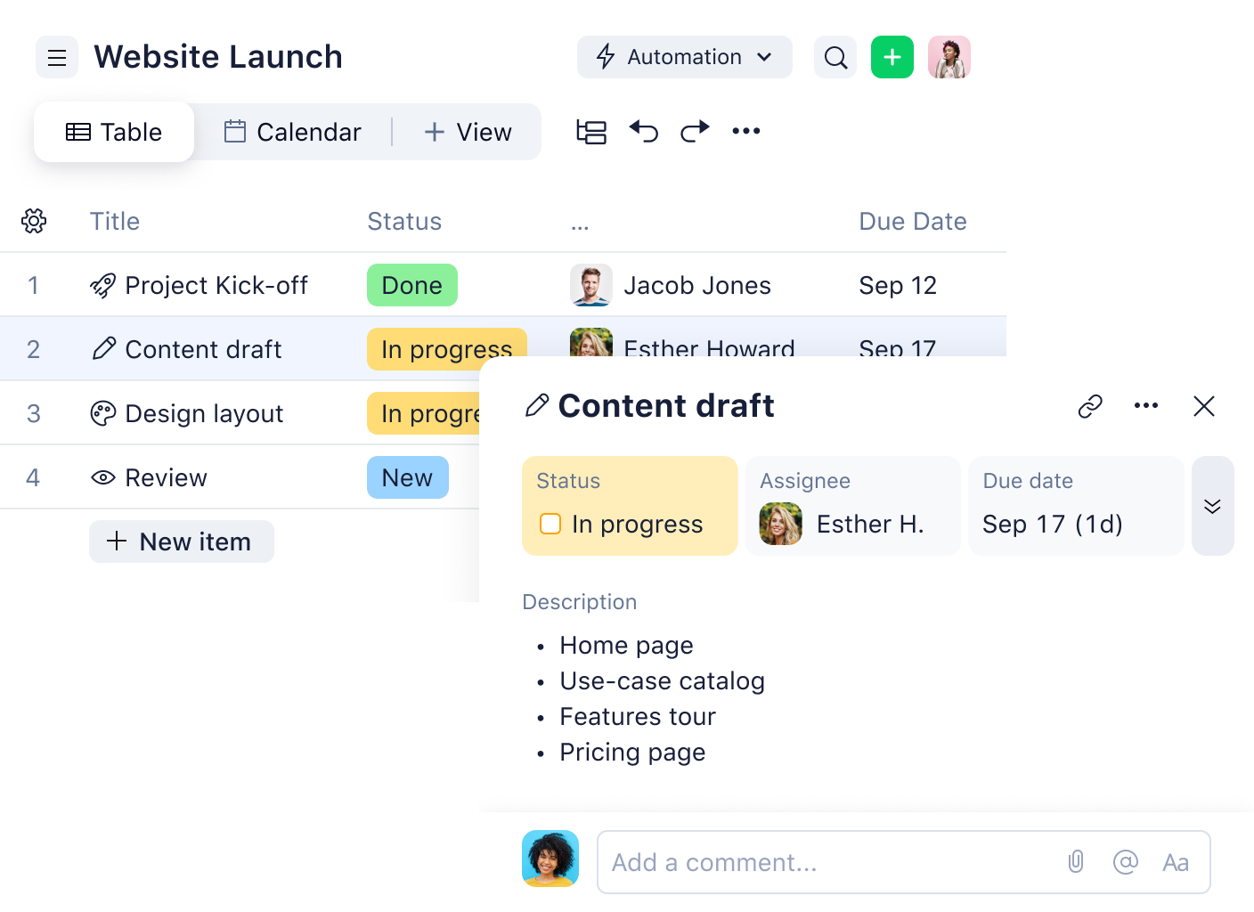1254x912 pixels.
Task: Attach a file with the paperclip icon
Action: point(1076,862)
